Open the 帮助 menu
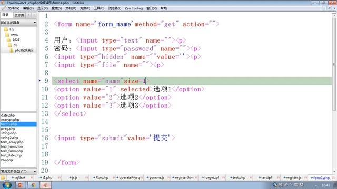Viewport: 337px width, 189px height. [164, 8]
